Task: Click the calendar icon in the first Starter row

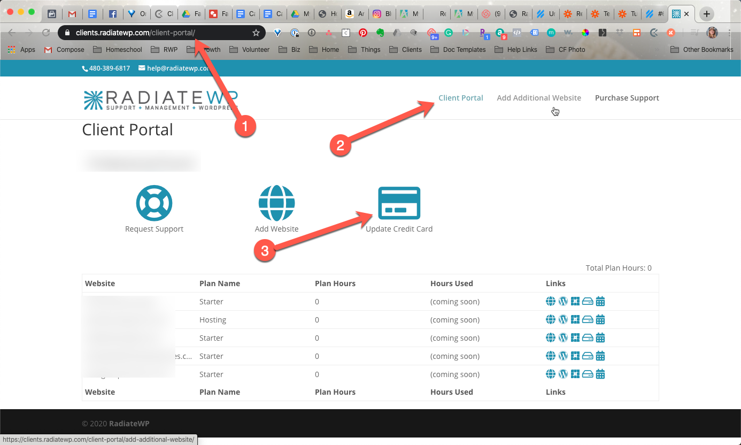Action: pyautogui.click(x=600, y=302)
